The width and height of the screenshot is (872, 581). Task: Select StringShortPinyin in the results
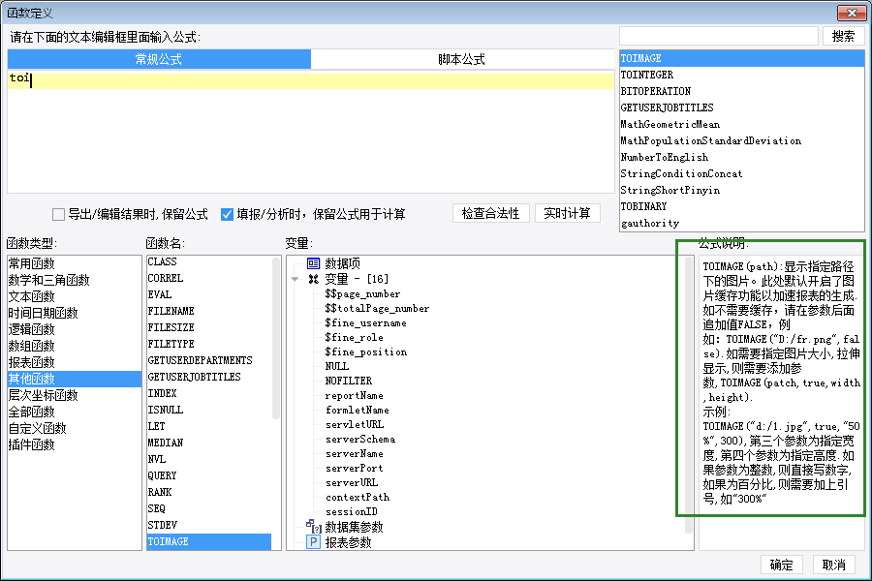(x=742, y=190)
